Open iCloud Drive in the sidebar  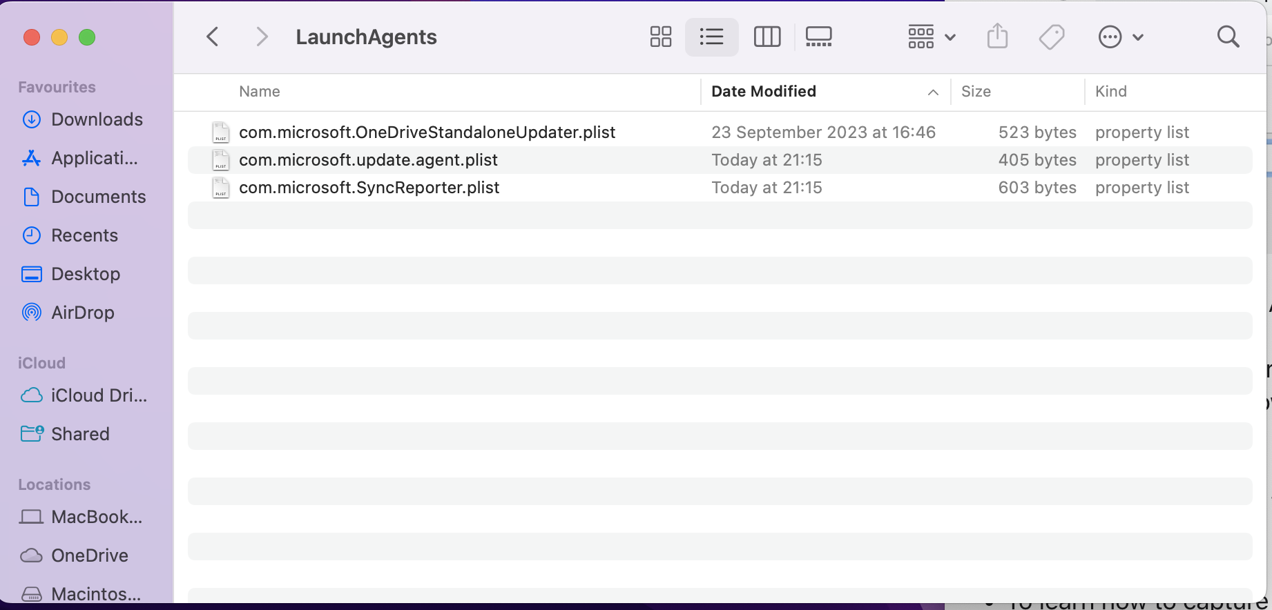pos(84,395)
